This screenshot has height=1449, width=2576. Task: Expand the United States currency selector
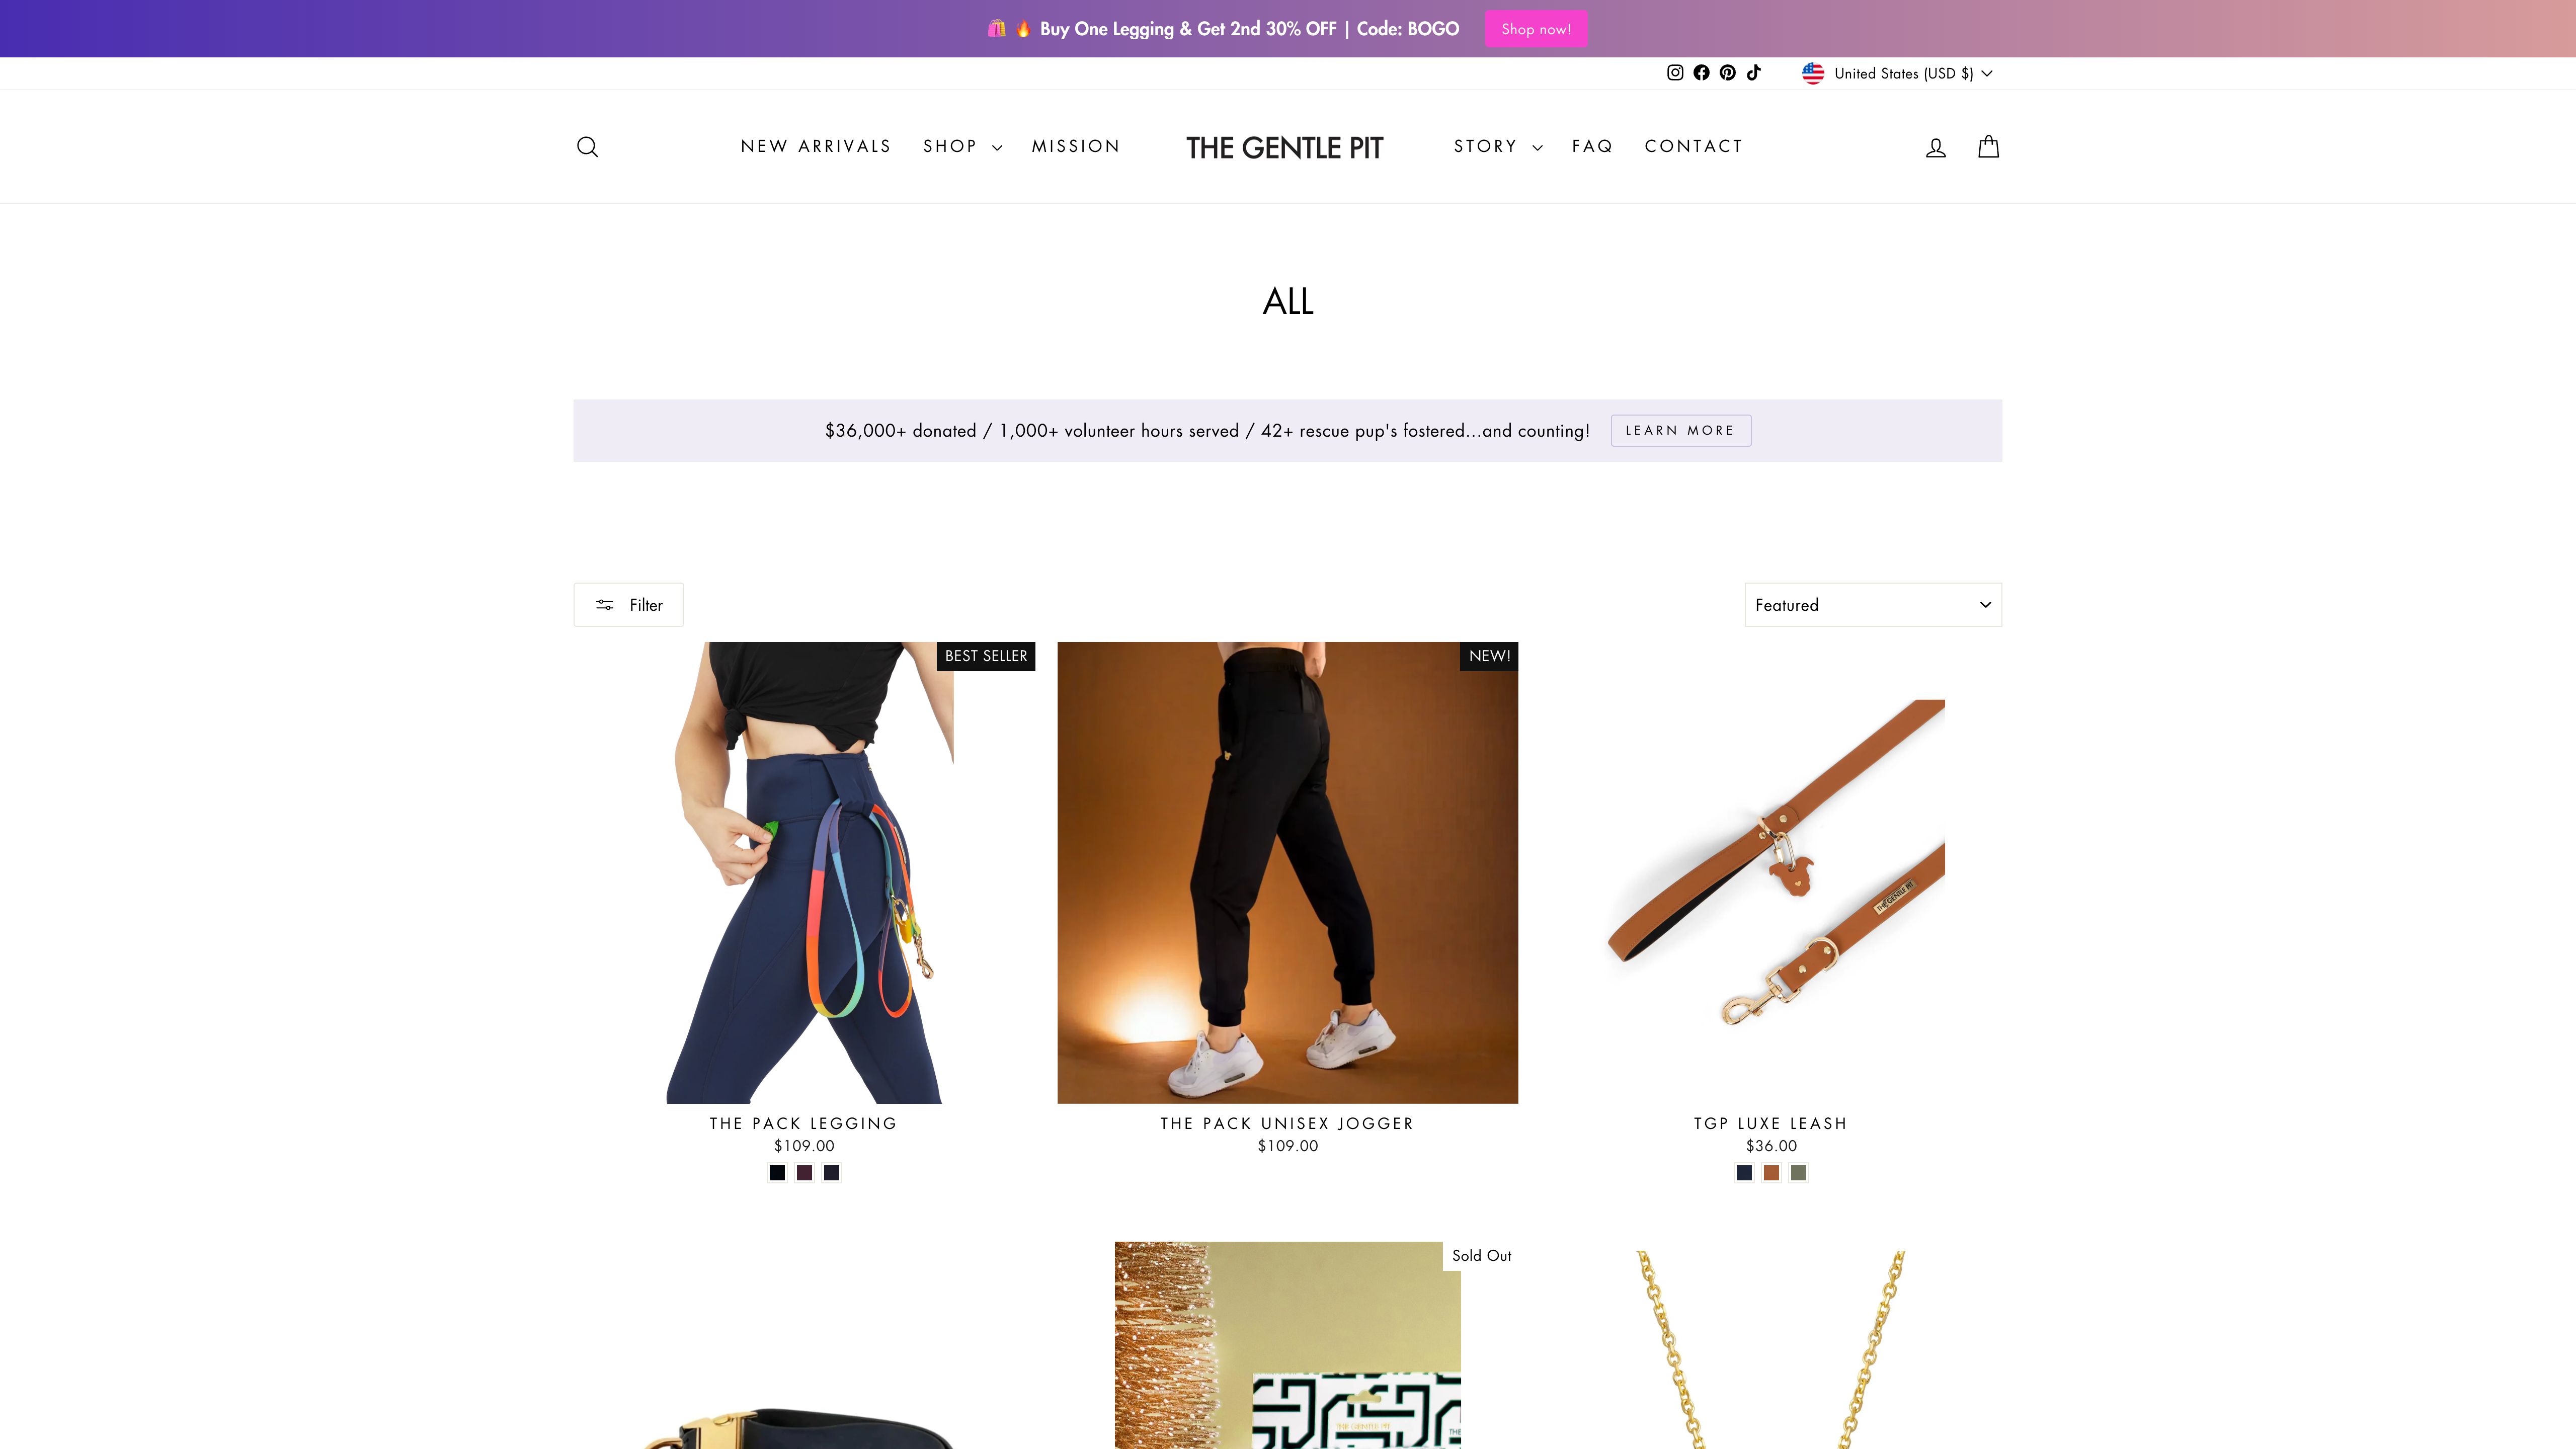pyautogui.click(x=1897, y=73)
